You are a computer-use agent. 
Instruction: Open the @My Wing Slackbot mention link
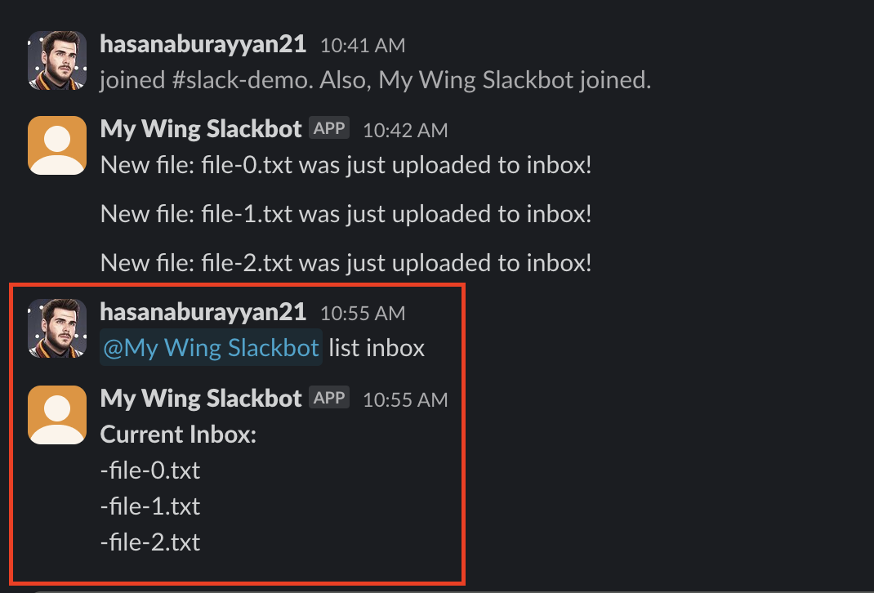click(x=212, y=347)
